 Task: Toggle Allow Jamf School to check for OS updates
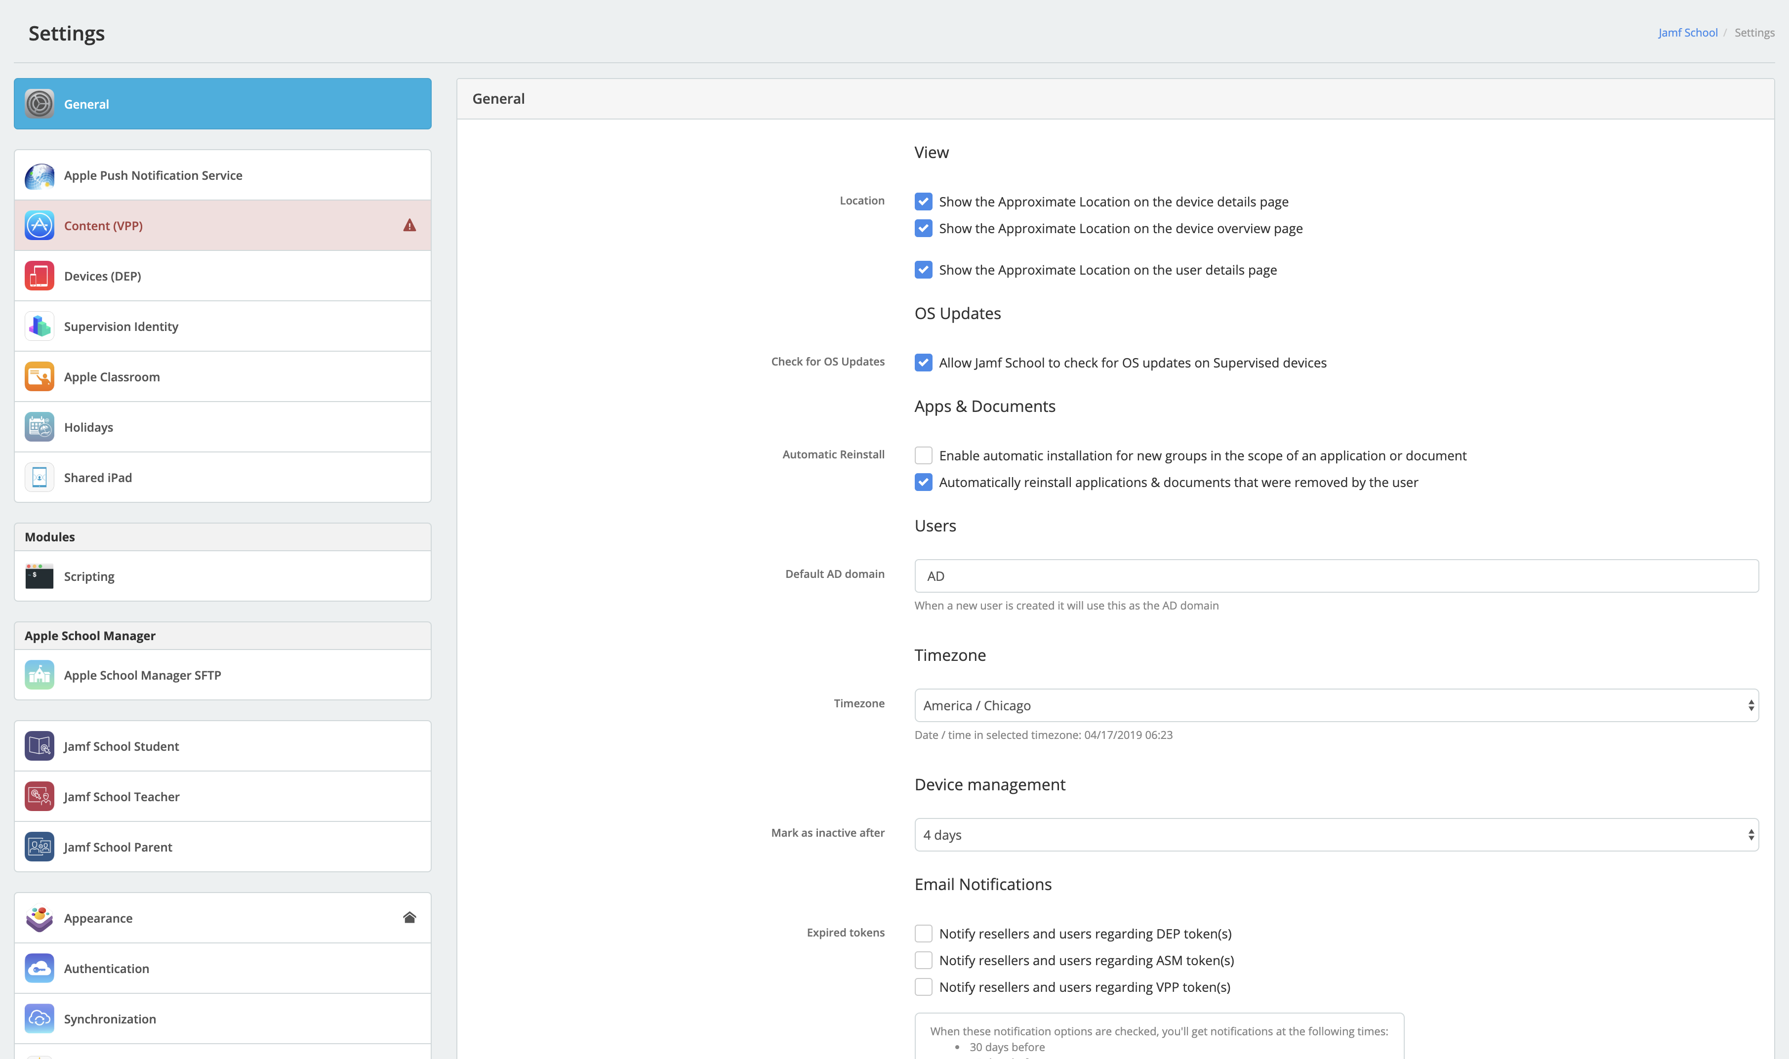click(924, 363)
